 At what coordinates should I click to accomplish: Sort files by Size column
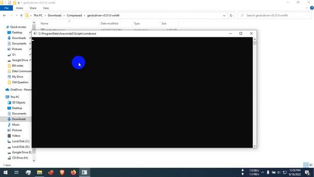[x=164, y=24]
